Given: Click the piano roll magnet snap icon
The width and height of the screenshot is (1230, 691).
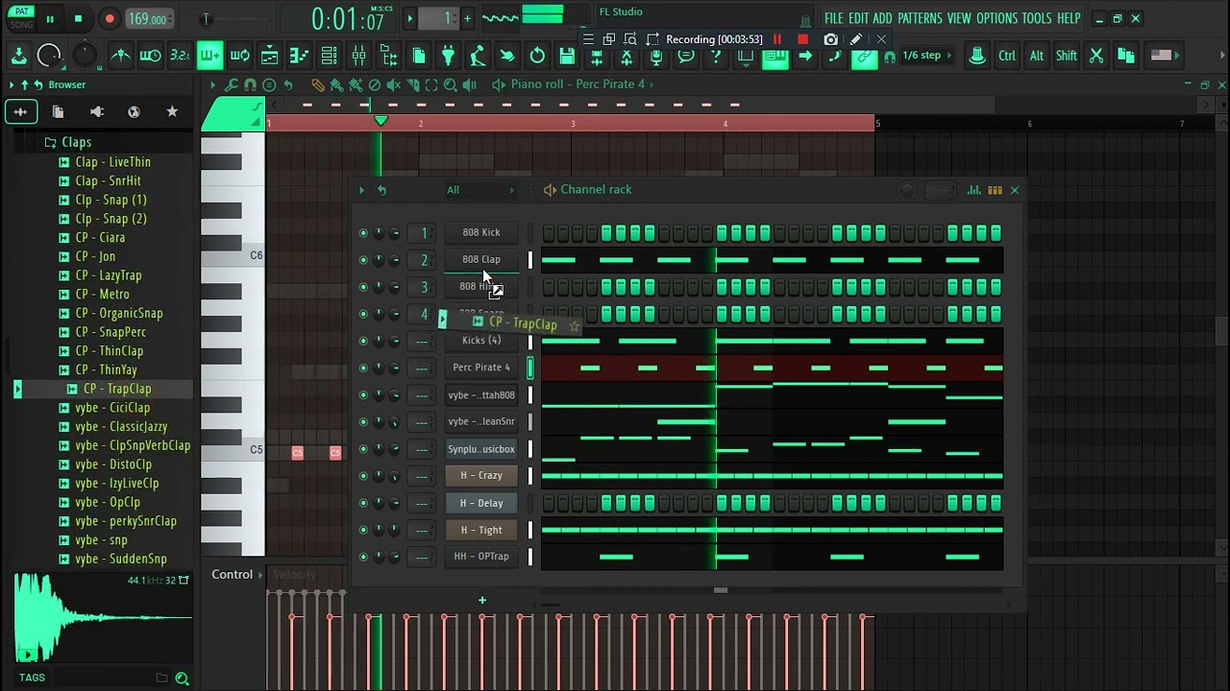Looking at the screenshot, I should (x=250, y=84).
